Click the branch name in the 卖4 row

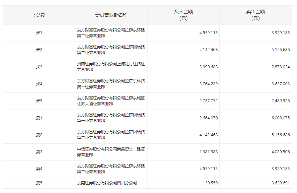[111, 169]
